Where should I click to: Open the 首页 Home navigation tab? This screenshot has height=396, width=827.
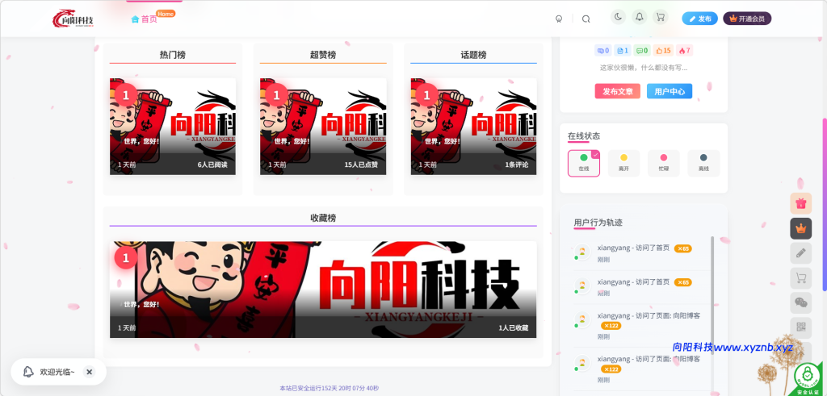pos(144,19)
